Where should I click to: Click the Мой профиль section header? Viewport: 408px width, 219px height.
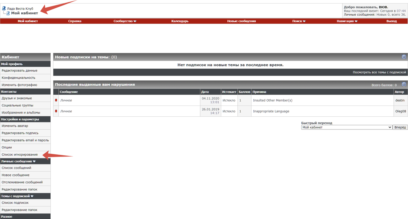click(x=25, y=64)
